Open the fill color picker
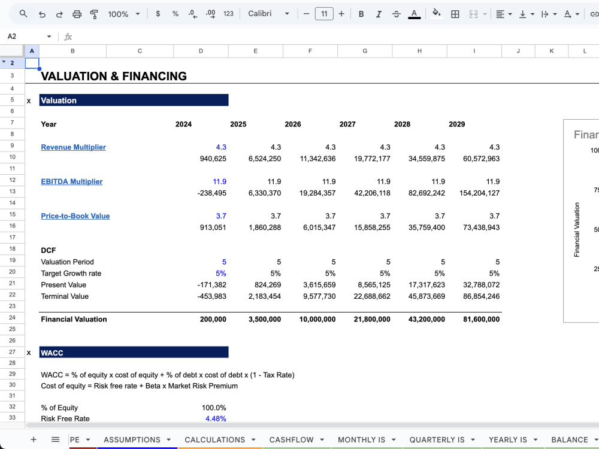Screen dimensions: 599x449 [x=436, y=14]
